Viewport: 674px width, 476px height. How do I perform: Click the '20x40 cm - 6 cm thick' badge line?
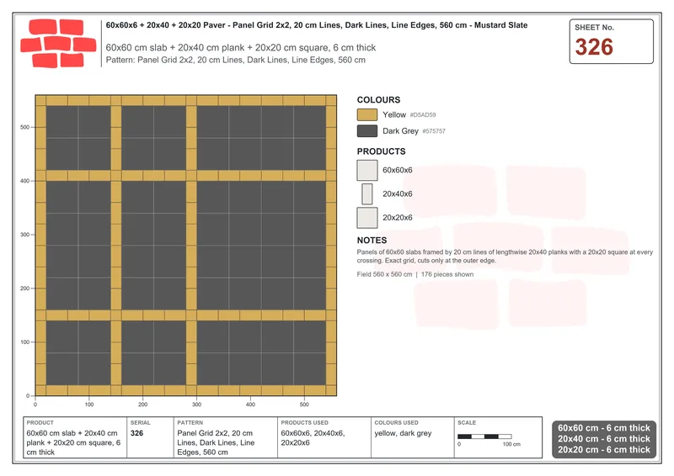click(604, 439)
